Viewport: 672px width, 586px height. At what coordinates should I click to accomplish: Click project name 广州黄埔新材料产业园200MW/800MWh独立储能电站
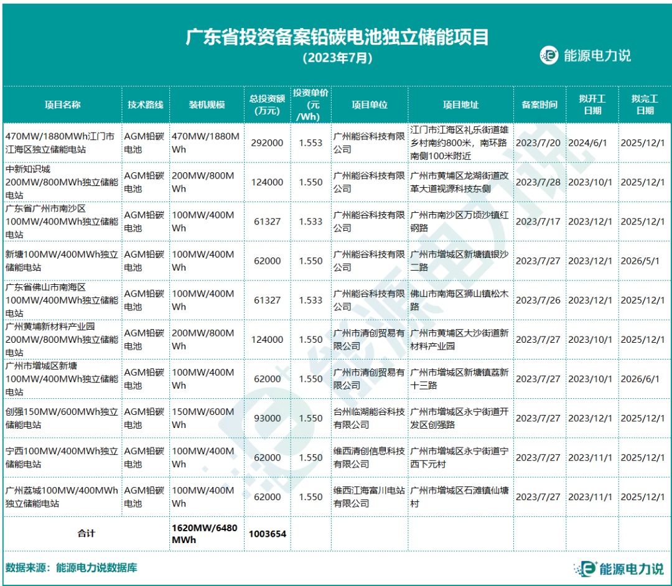pos(62,340)
